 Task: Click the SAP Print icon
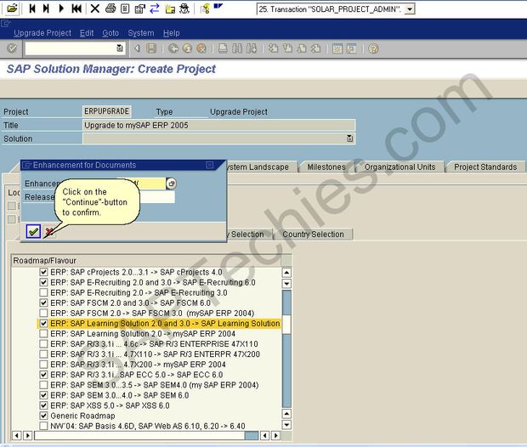click(x=223, y=48)
